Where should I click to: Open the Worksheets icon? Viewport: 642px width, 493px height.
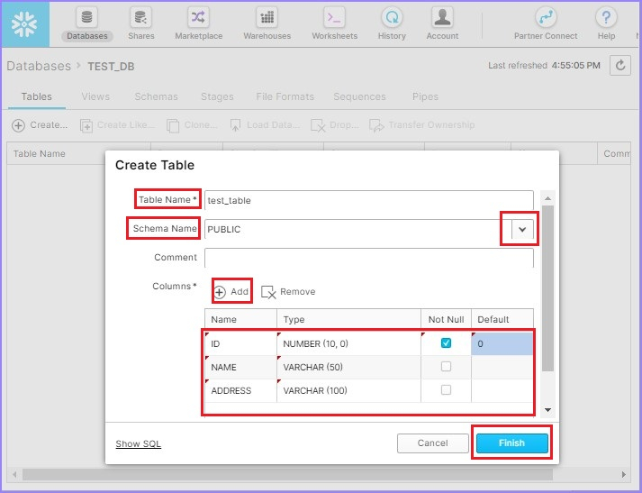335,17
